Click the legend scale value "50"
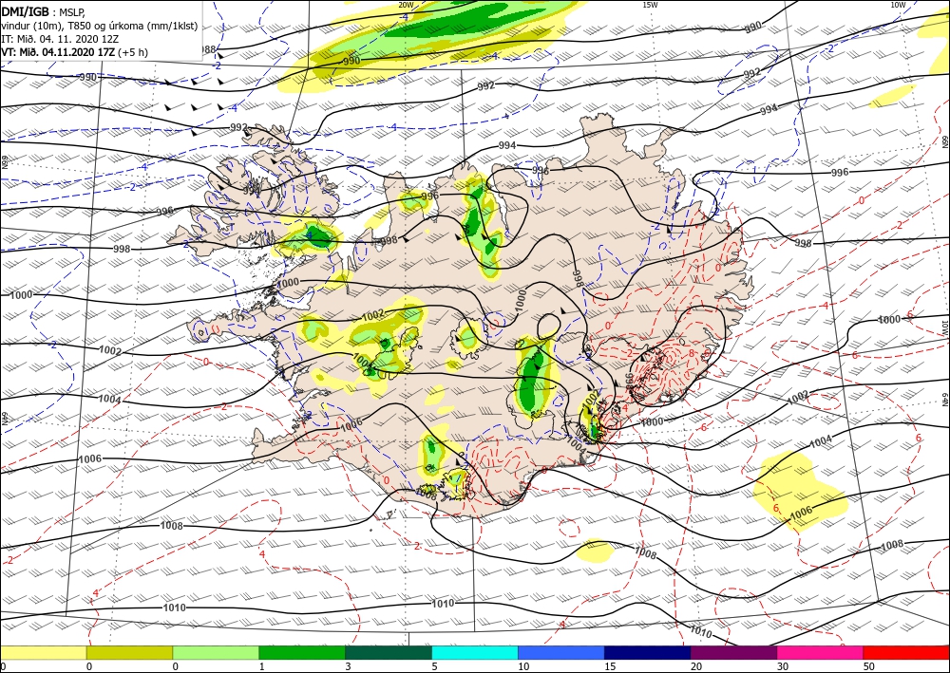 click(x=868, y=666)
